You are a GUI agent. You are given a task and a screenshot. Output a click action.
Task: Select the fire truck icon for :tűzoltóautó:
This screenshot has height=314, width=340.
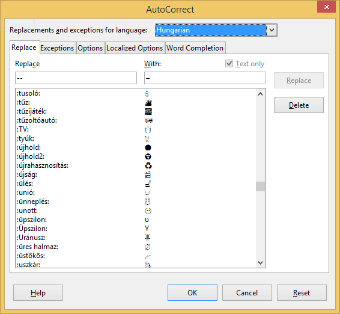pos(148,120)
